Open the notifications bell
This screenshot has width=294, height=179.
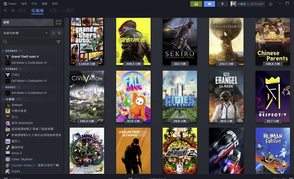pyautogui.click(x=222, y=4)
